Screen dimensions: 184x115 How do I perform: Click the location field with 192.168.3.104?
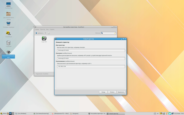tap(91, 66)
